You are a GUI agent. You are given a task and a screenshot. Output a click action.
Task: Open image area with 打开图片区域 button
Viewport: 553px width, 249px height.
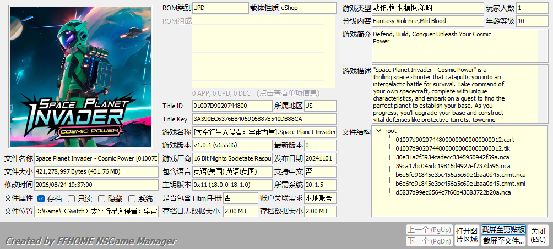[x=467, y=235]
